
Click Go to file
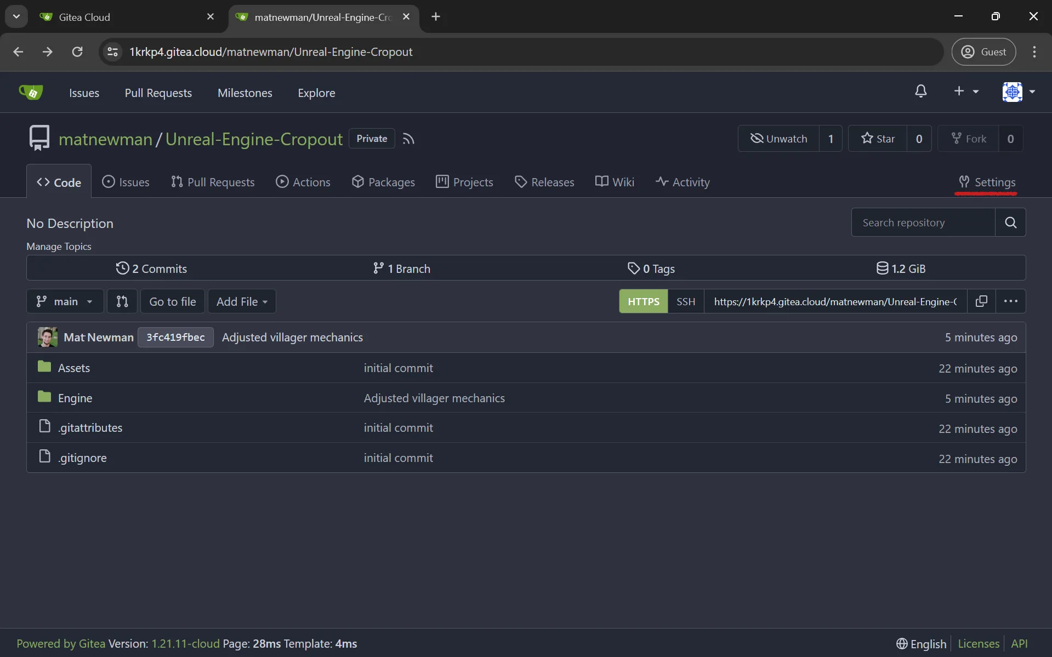click(173, 301)
